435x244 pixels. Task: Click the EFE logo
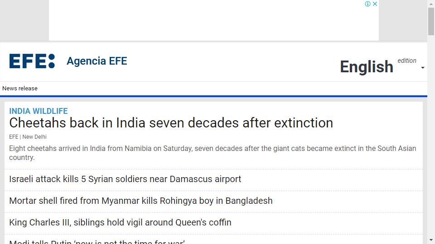pos(32,61)
